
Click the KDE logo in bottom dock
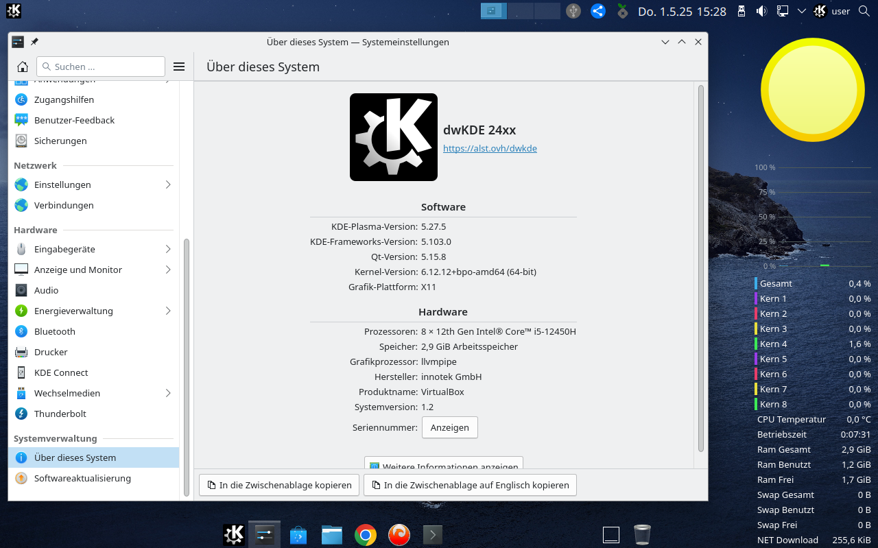[234, 534]
